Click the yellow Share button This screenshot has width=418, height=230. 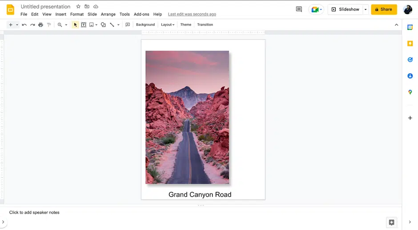[x=384, y=9]
